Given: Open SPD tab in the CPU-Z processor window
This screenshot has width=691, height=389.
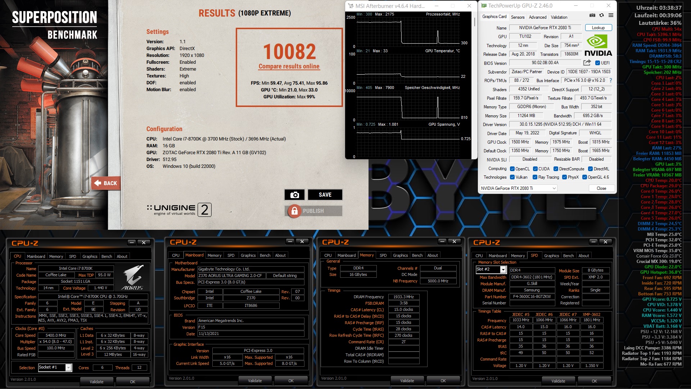Looking at the screenshot, I should coord(72,256).
